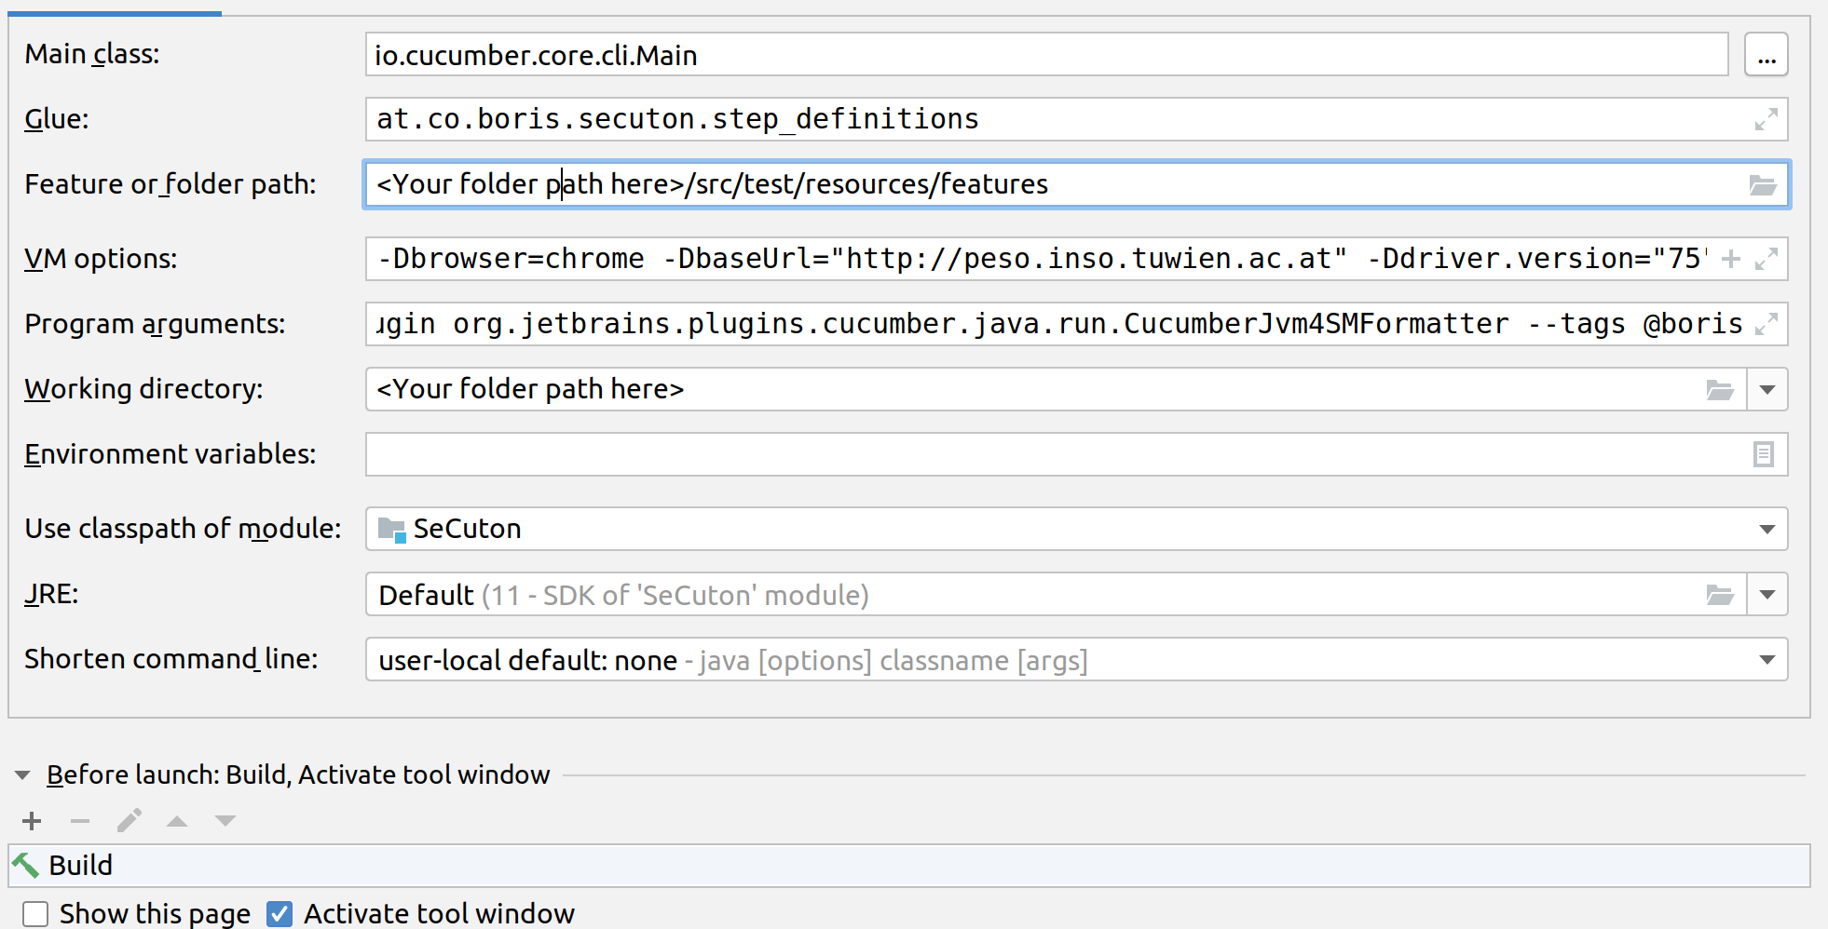The height and width of the screenshot is (929, 1828).
Task: Select the Build task row
Action: click(909, 866)
